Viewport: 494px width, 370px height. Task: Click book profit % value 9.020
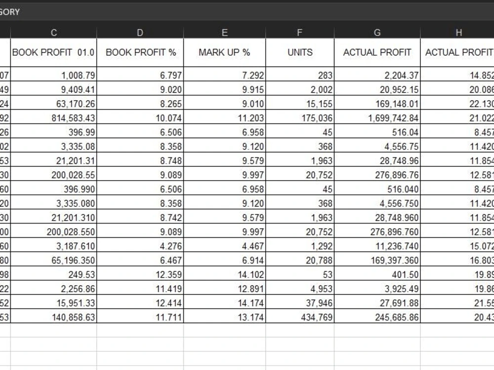140,88
